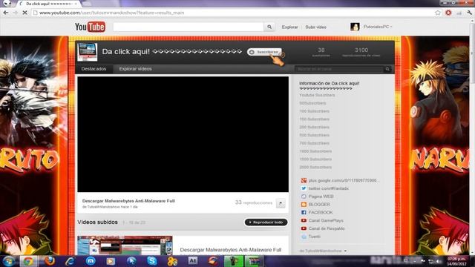The image size is (475, 267).
Task: Click the Twitter bird icon in the sidebar
Action: [x=304, y=188]
